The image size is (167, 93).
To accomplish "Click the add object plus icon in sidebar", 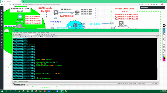I will point(2,10).
